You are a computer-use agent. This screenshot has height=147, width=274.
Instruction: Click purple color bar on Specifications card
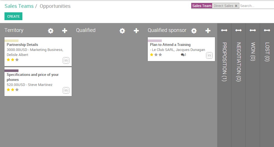pos(11,71)
